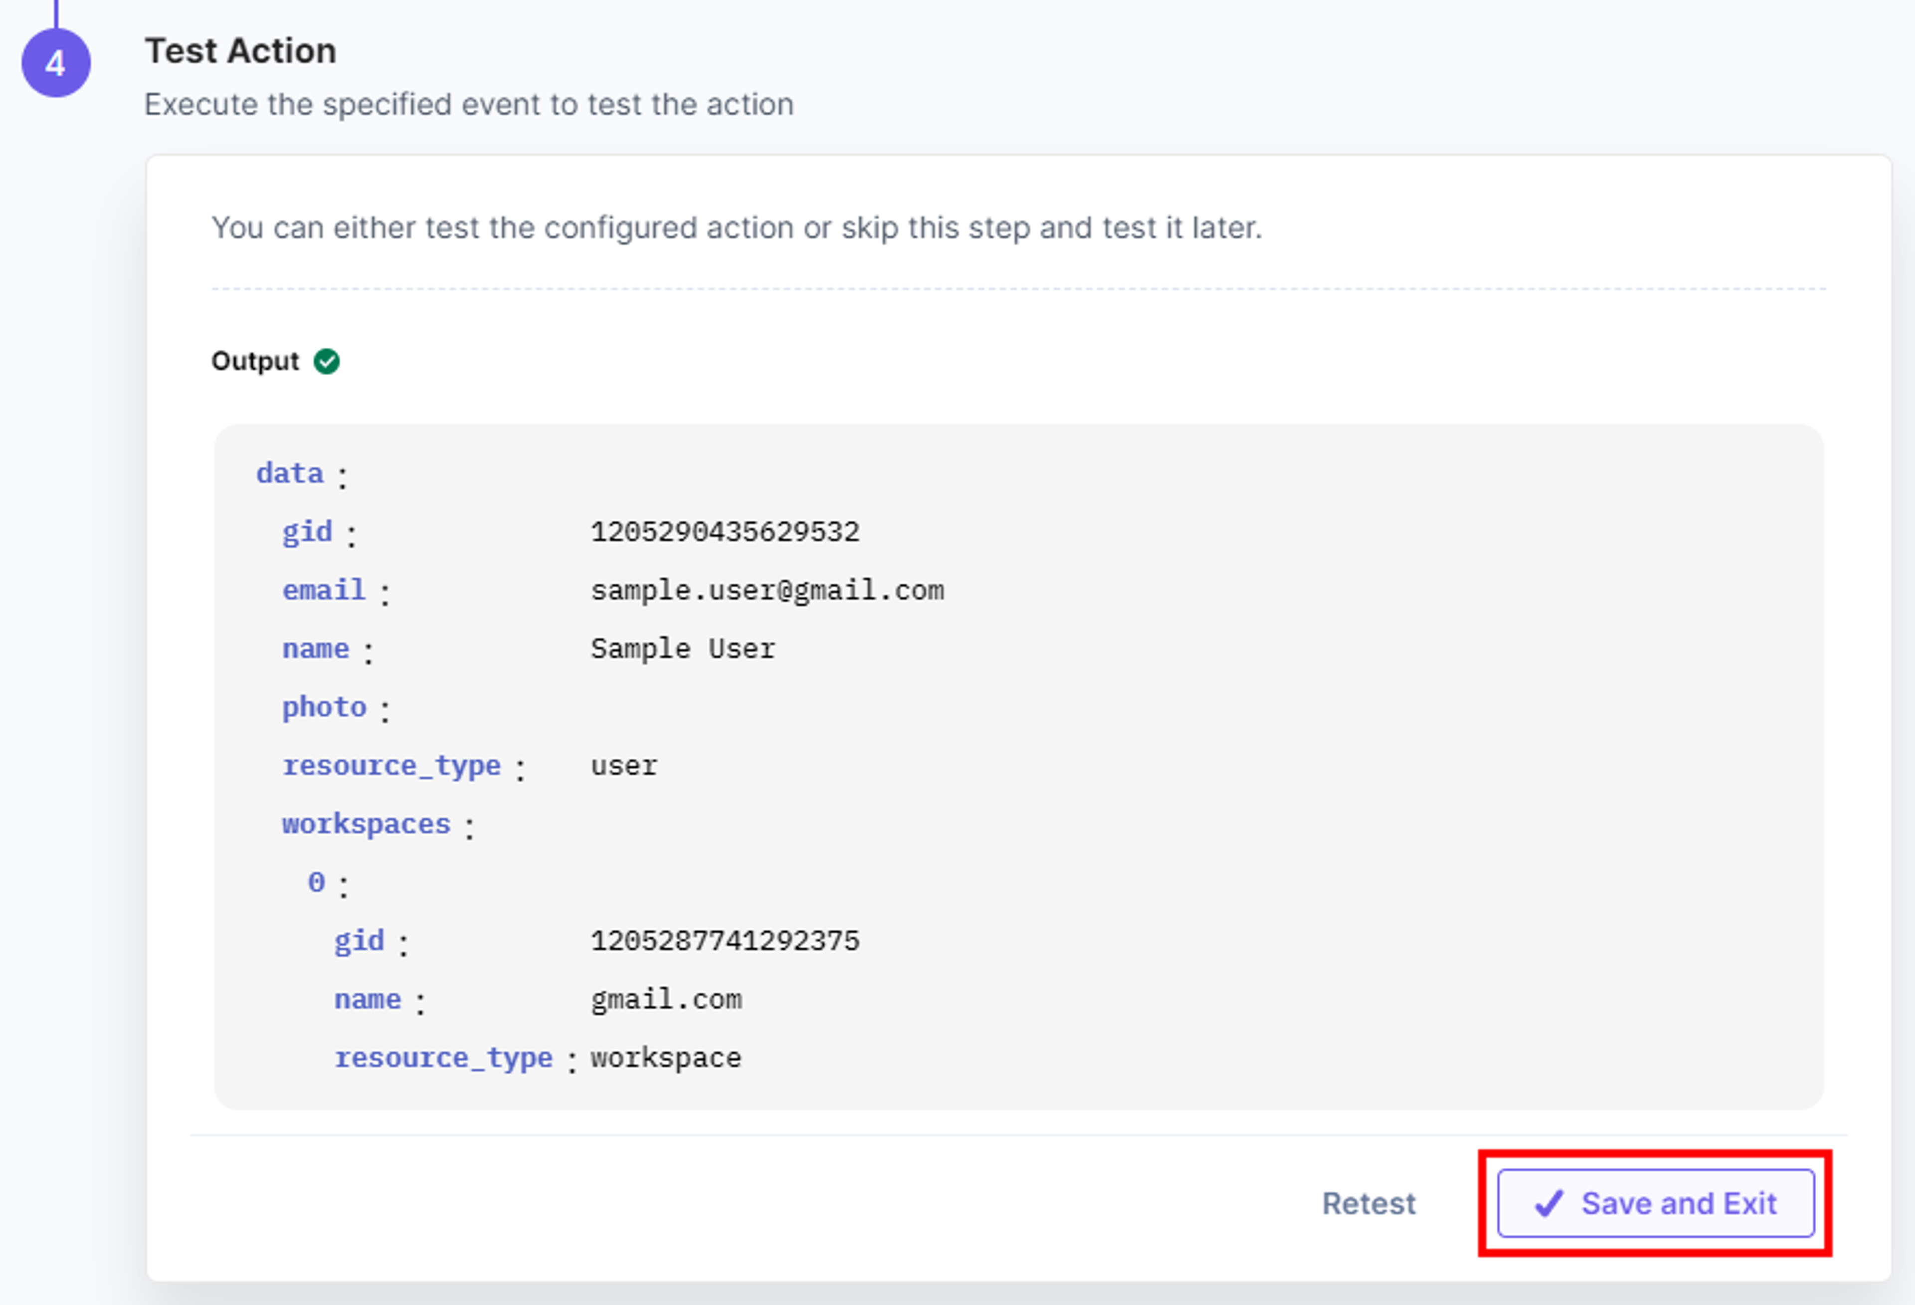Click the green Output success checkmark icon

(326, 361)
